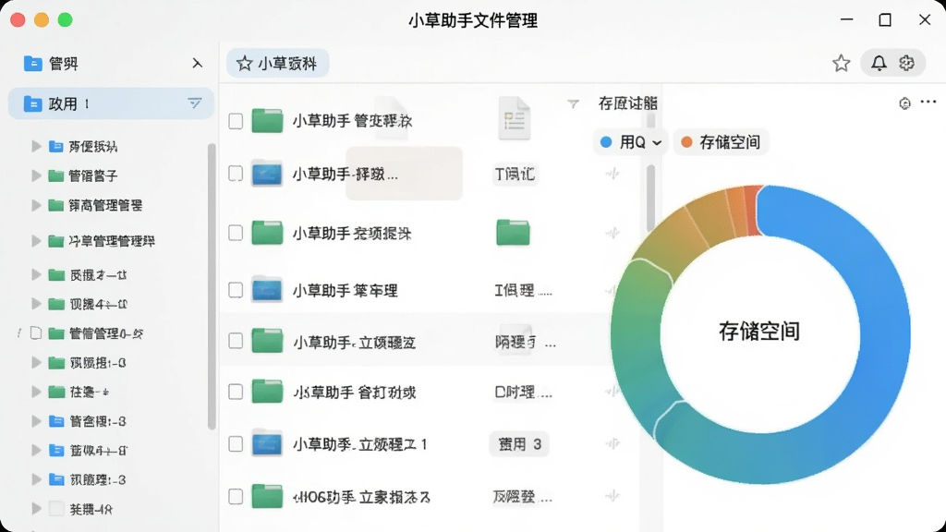The image size is (946, 532).
Task: Click the file list scrollbar
Action: point(650,198)
